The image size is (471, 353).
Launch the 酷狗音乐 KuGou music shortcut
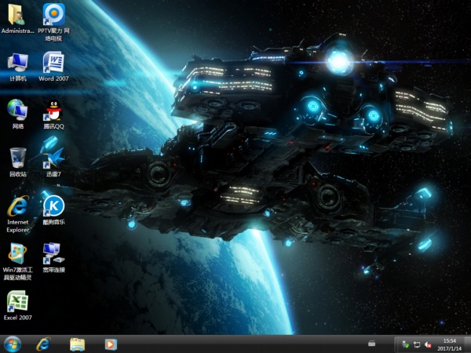53,210
